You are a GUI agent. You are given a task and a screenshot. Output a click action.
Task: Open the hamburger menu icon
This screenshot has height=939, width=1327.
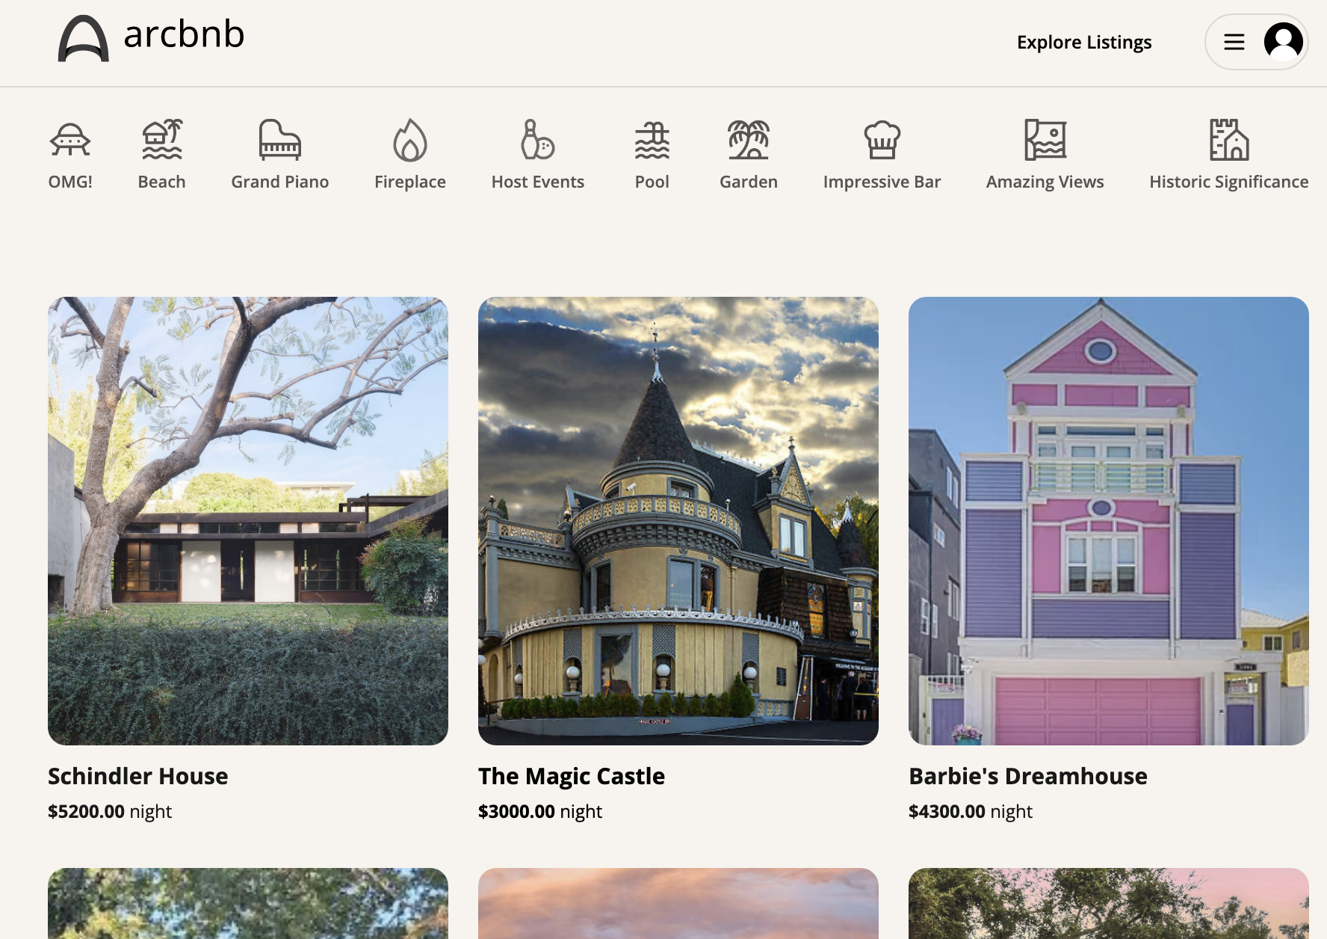tap(1234, 42)
